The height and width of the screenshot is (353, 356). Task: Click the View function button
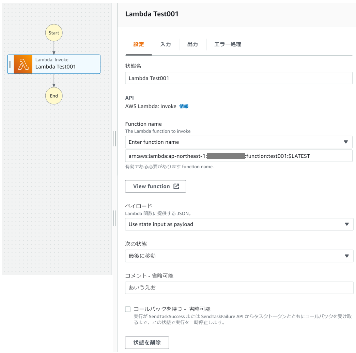pyautogui.click(x=155, y=186)
